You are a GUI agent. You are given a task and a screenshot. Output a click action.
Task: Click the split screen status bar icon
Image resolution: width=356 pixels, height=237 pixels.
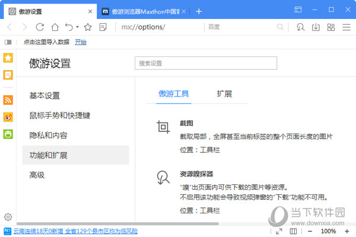click(293, 231)
